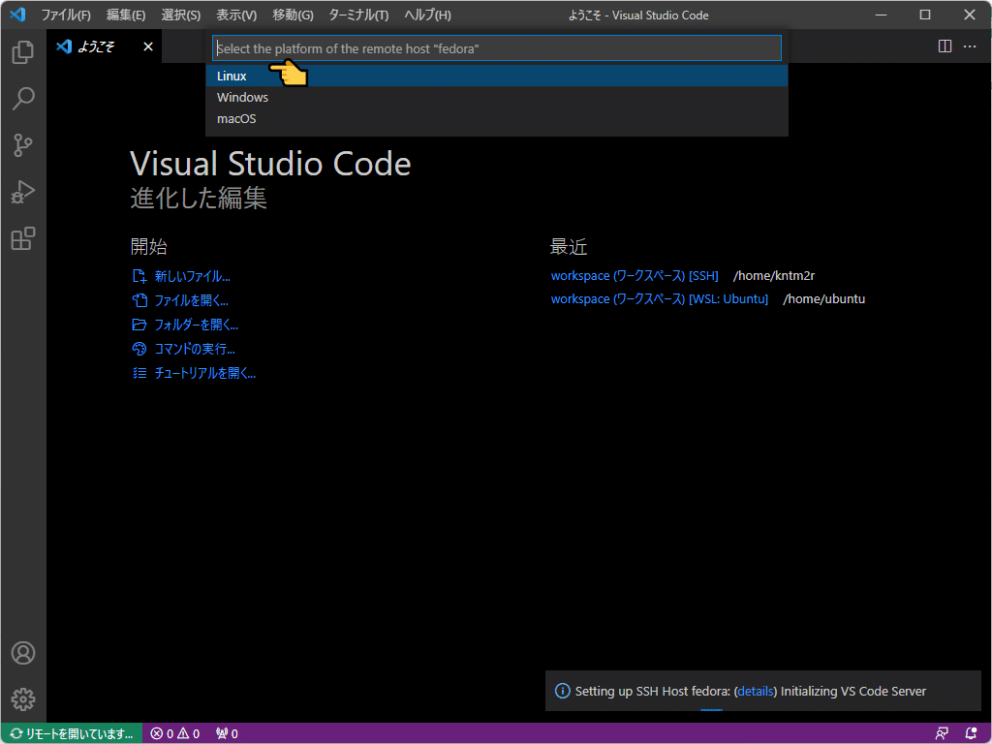
Task: Click the errors and warnings status indicator
Action: [x=175, y=734]
